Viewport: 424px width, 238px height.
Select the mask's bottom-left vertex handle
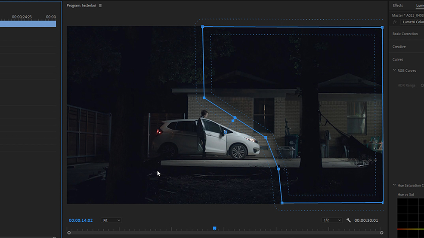tap(282, 203)
